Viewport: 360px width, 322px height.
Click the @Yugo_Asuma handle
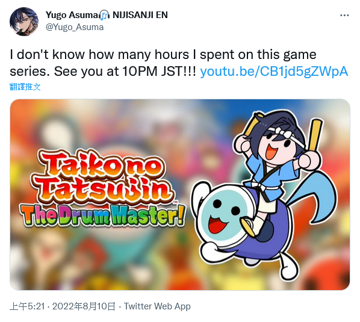[75, 27]
